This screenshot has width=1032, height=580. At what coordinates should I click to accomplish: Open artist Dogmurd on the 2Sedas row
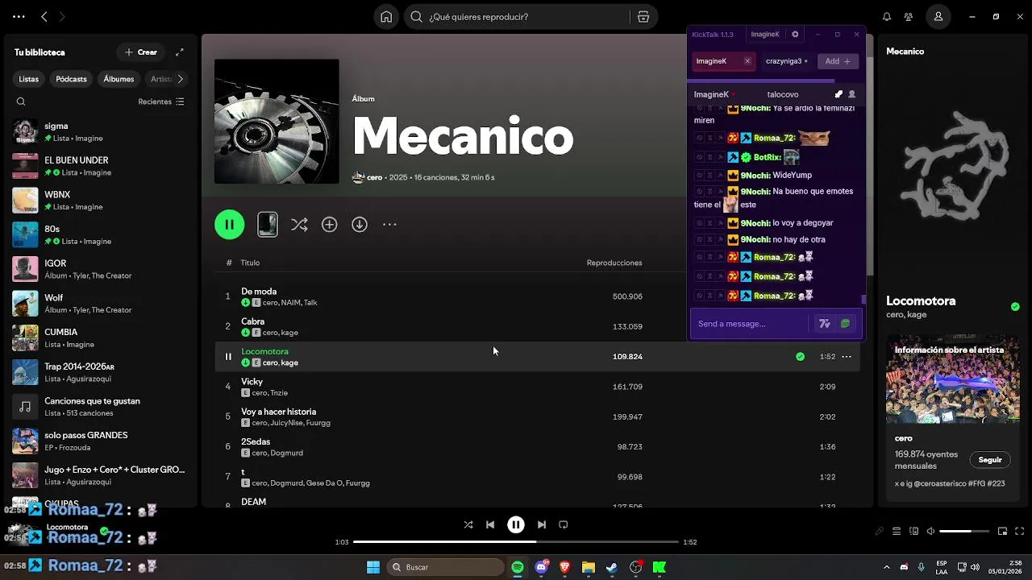click(287, 453)
